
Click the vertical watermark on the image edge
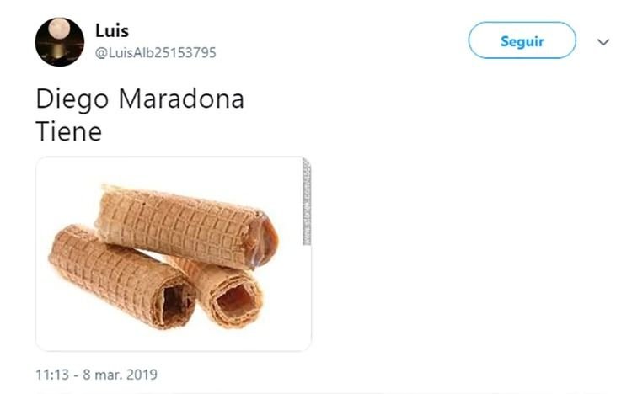pos(307,201)
